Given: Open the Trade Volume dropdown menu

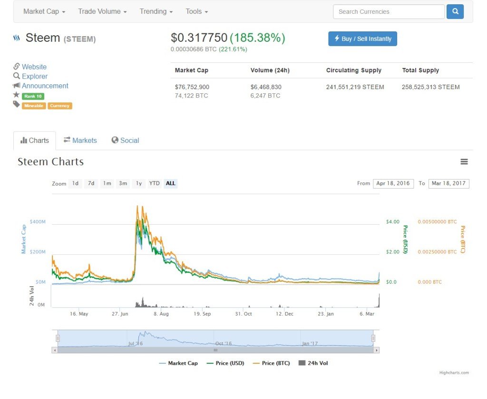Looking at the screenshot, I should click(102, 11).
